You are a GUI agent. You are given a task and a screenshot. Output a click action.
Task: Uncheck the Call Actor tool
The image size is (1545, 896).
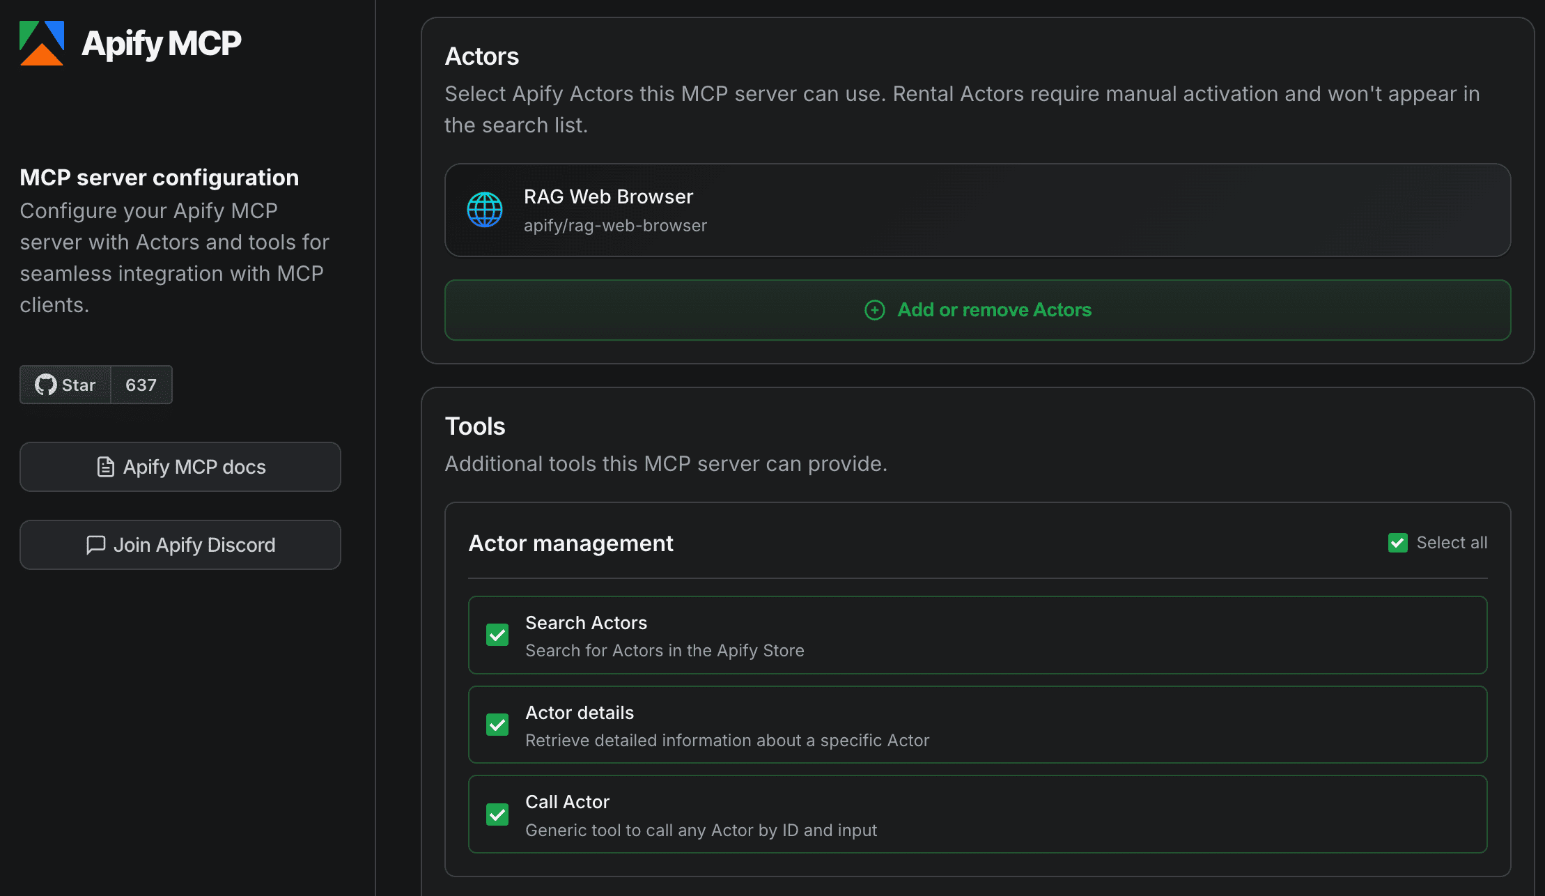pyautogui.click(x=497, y=814)
